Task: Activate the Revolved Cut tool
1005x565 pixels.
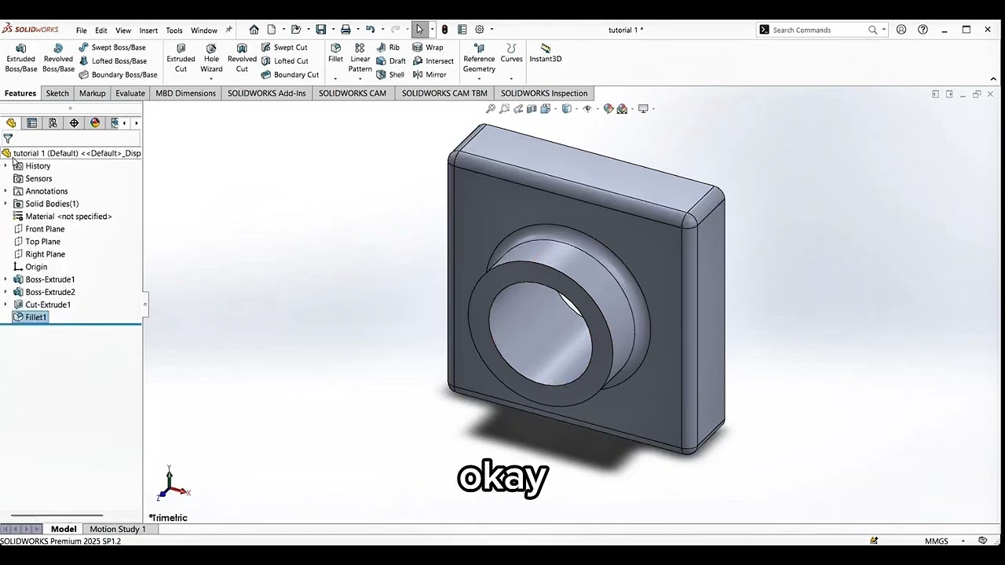Action: (242, 59)
